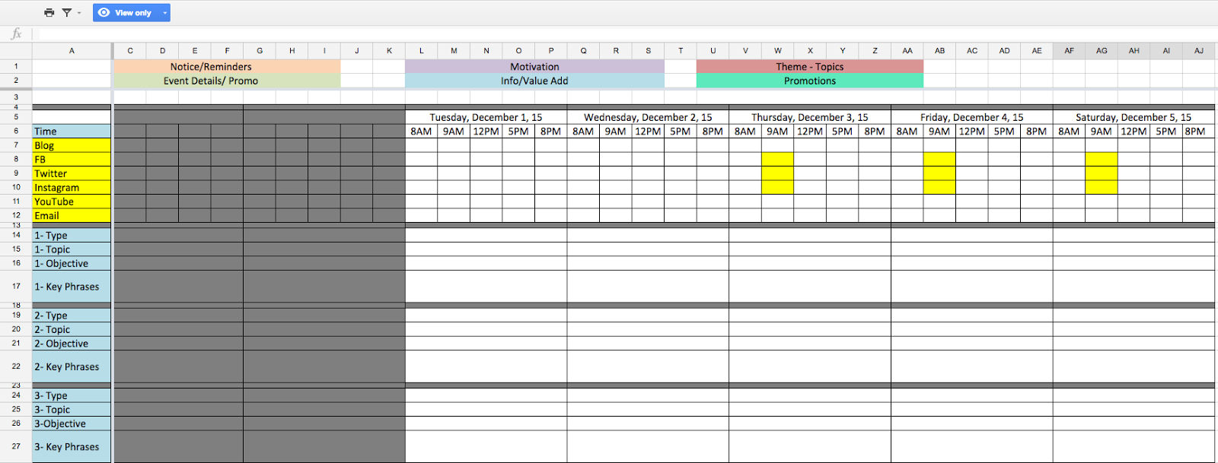
Task: Click Thursday's 9AM time cell
Action: pyautogui.click(x=777, y=132)
